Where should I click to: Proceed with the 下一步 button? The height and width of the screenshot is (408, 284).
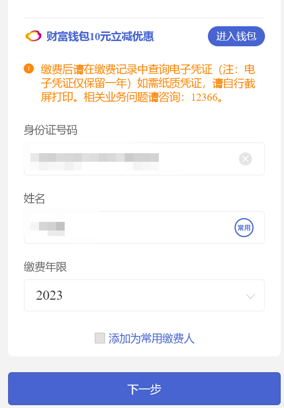[x=144, y=389]
